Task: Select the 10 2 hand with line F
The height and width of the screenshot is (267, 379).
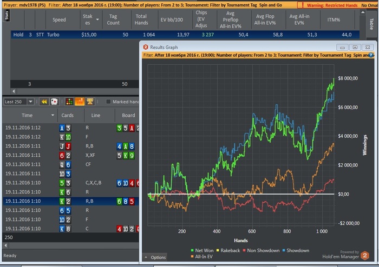Action: pyautogui.click(x=71, y=219)
